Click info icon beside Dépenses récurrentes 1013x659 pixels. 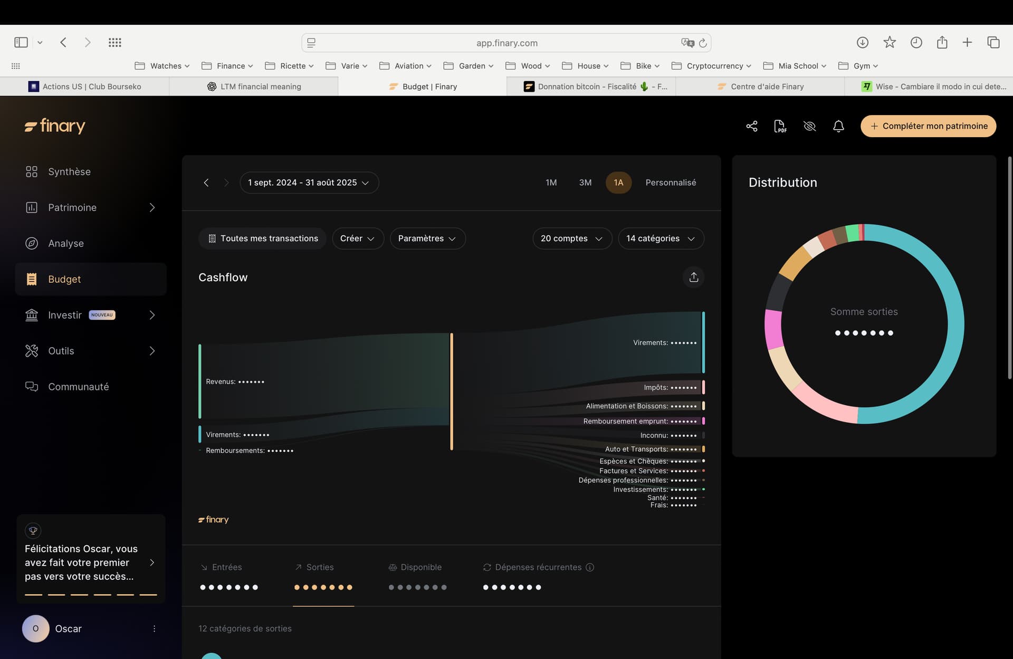(x=590, y=567)
